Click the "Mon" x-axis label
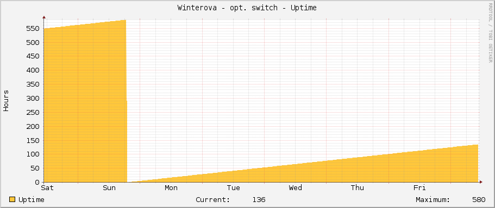495x208 pixels. pyautogui.click(x=171, y=188)
